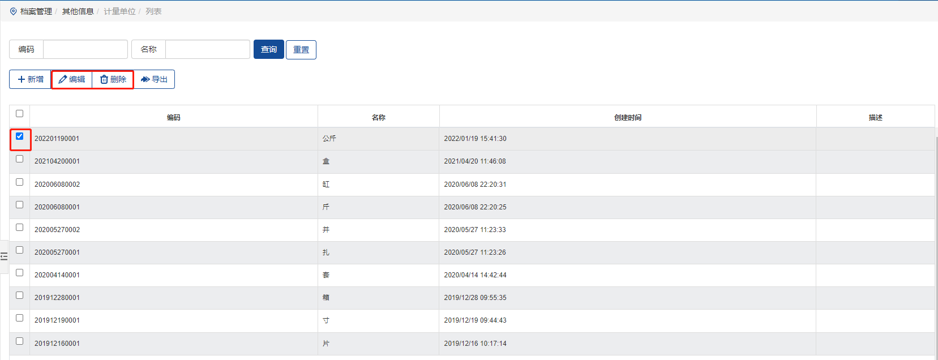Click the 删除 trash delete button

pos(113,79)
